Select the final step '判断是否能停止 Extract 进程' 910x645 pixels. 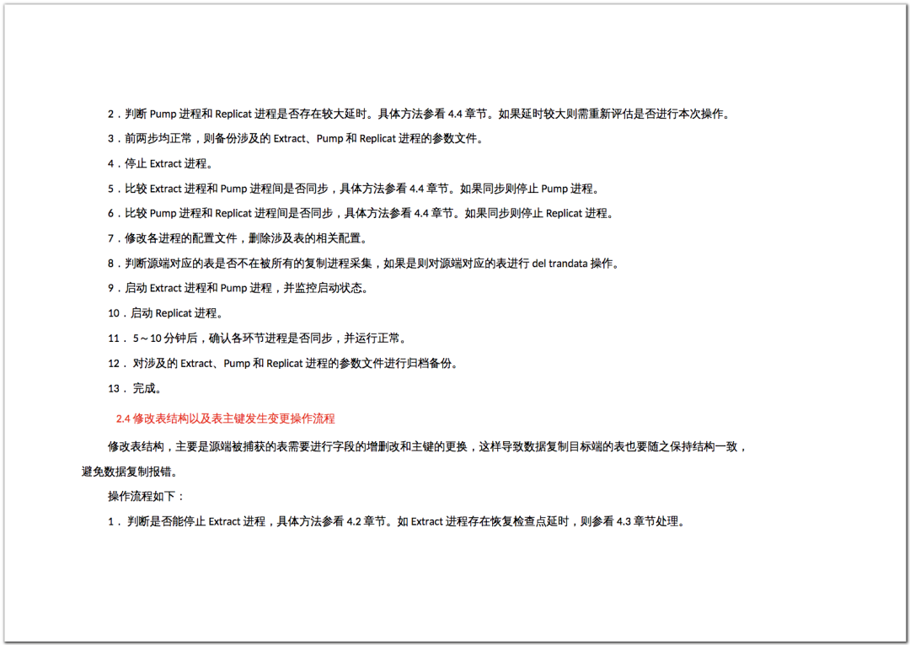tap(398, 521)
